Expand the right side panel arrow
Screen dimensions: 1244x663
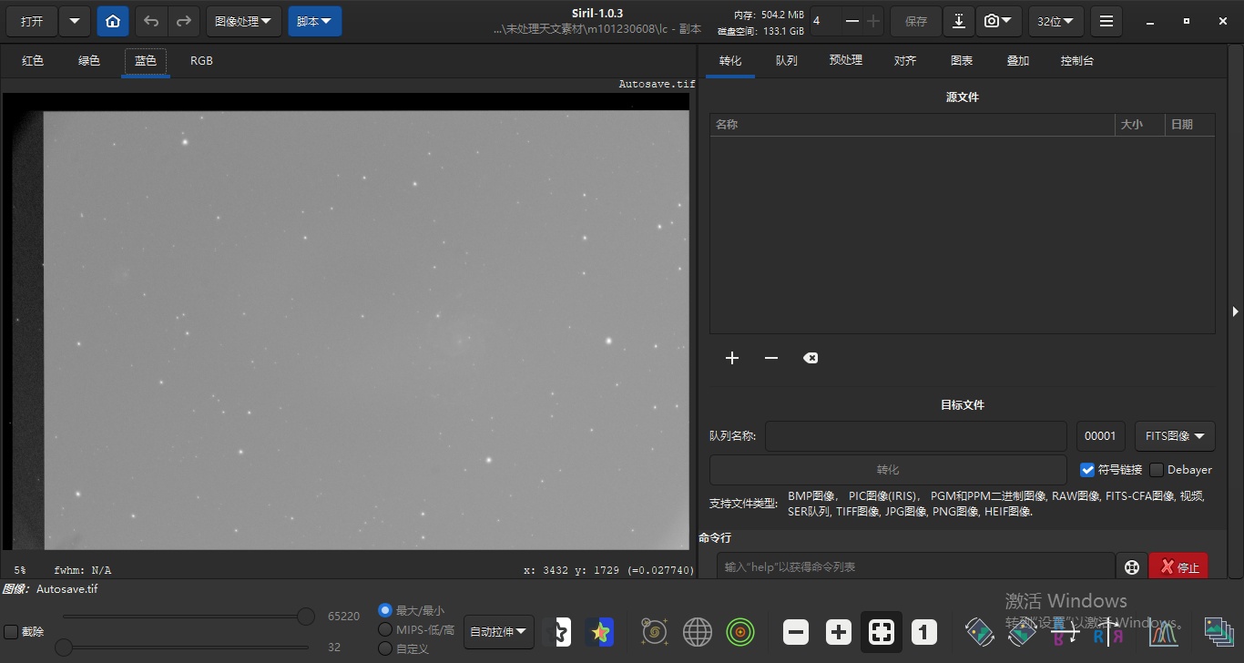1236,311
